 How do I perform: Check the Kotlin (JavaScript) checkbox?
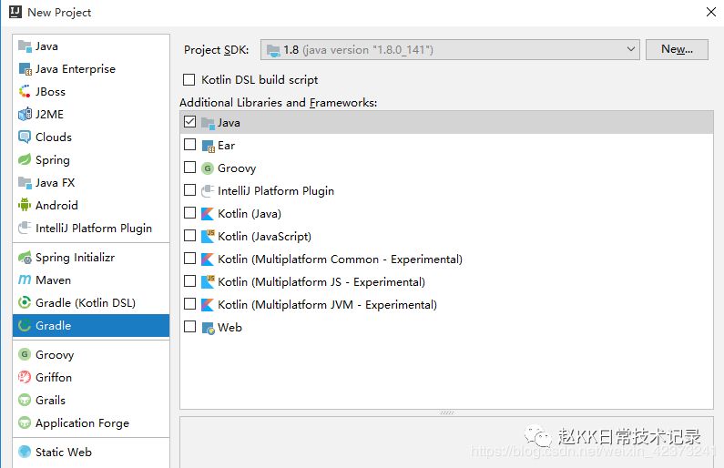[189, 236]
